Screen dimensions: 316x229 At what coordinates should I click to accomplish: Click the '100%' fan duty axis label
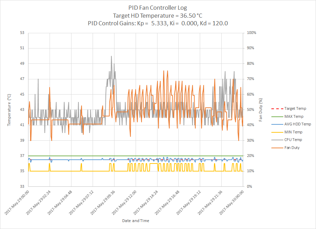point(251,33)
